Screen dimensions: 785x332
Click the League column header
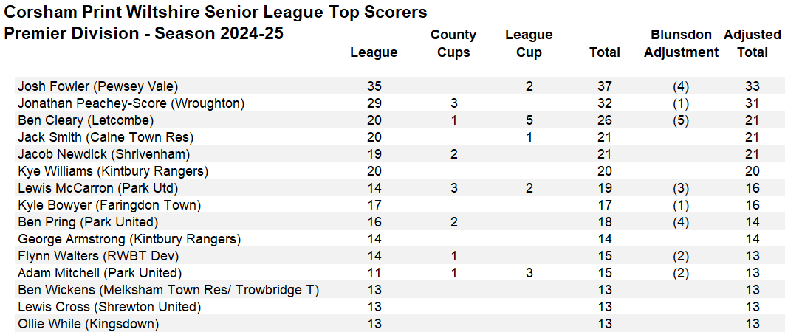(374, 52)
